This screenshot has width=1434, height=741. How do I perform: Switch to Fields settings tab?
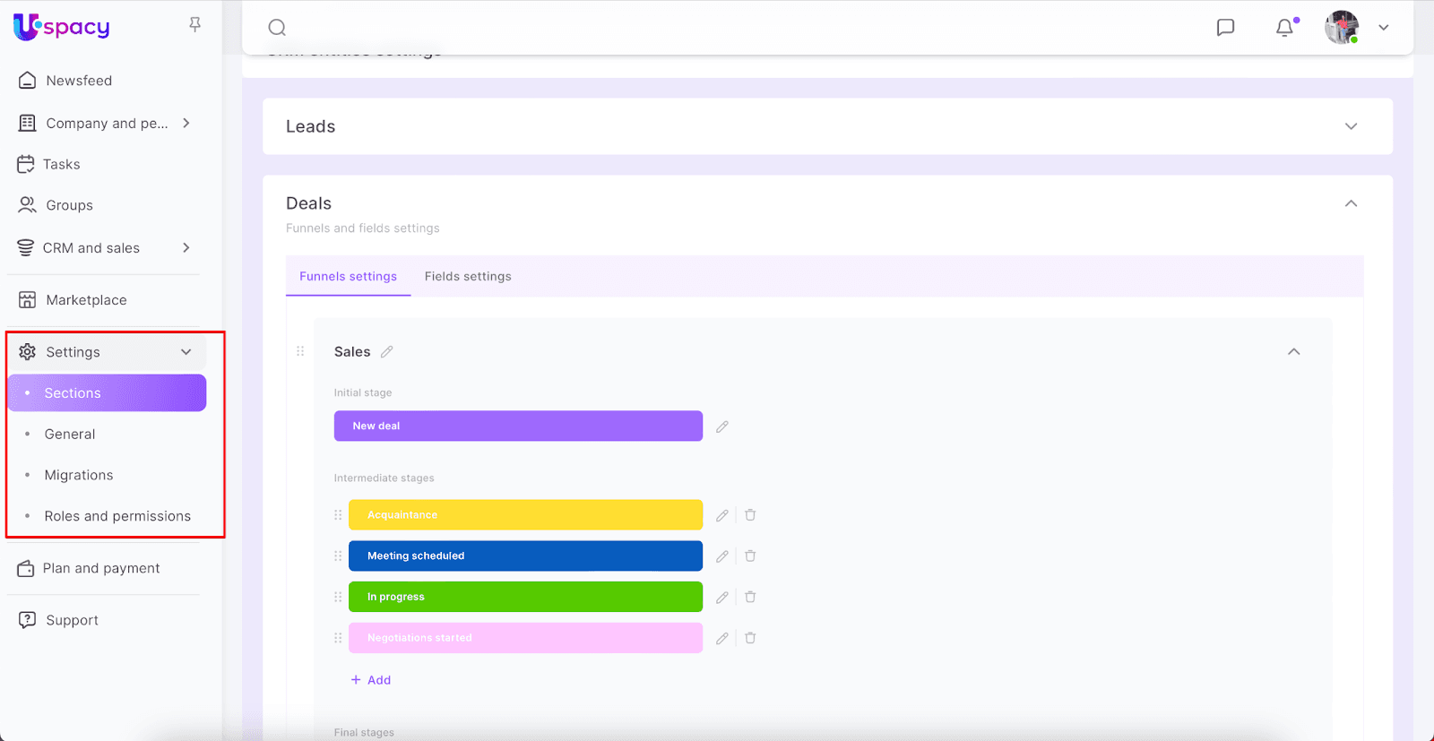coord(468,277)
